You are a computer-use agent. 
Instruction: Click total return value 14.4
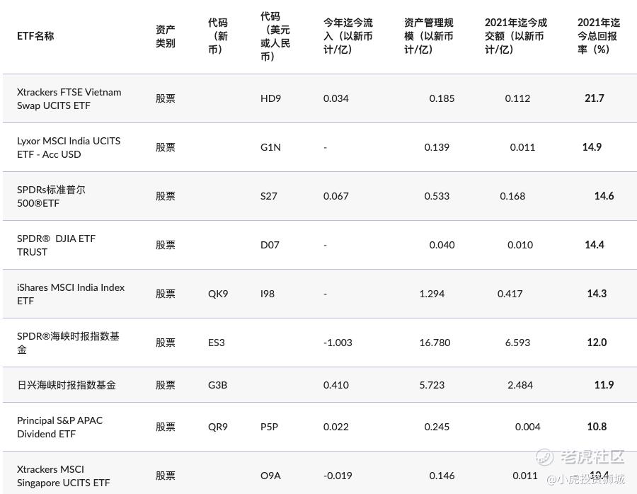pos(595,245)
